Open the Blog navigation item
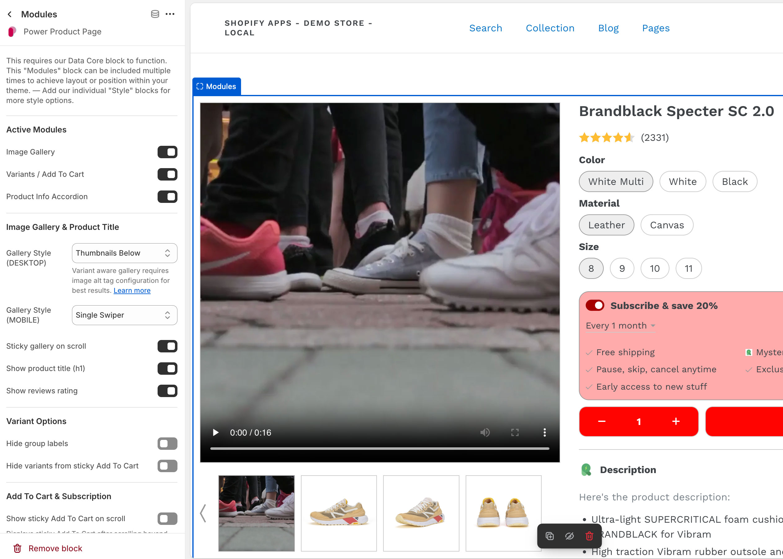 point(608,28)
